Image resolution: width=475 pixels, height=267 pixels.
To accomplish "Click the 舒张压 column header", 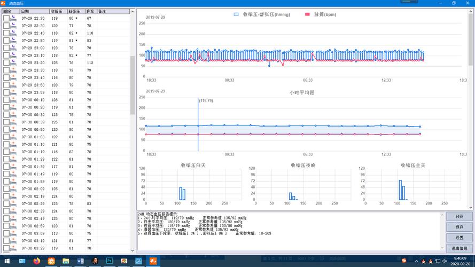I will [x=76, y=11].
